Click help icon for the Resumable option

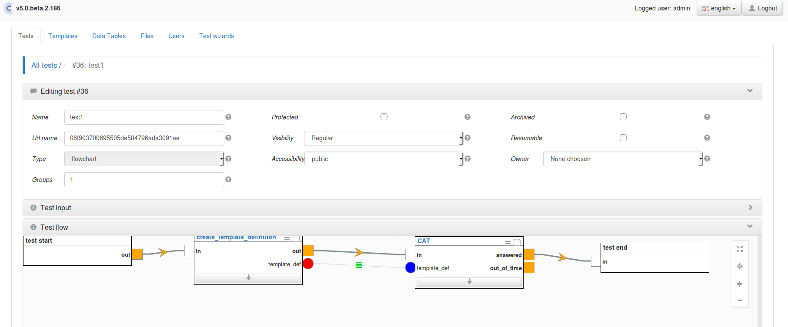coord(707,138)
